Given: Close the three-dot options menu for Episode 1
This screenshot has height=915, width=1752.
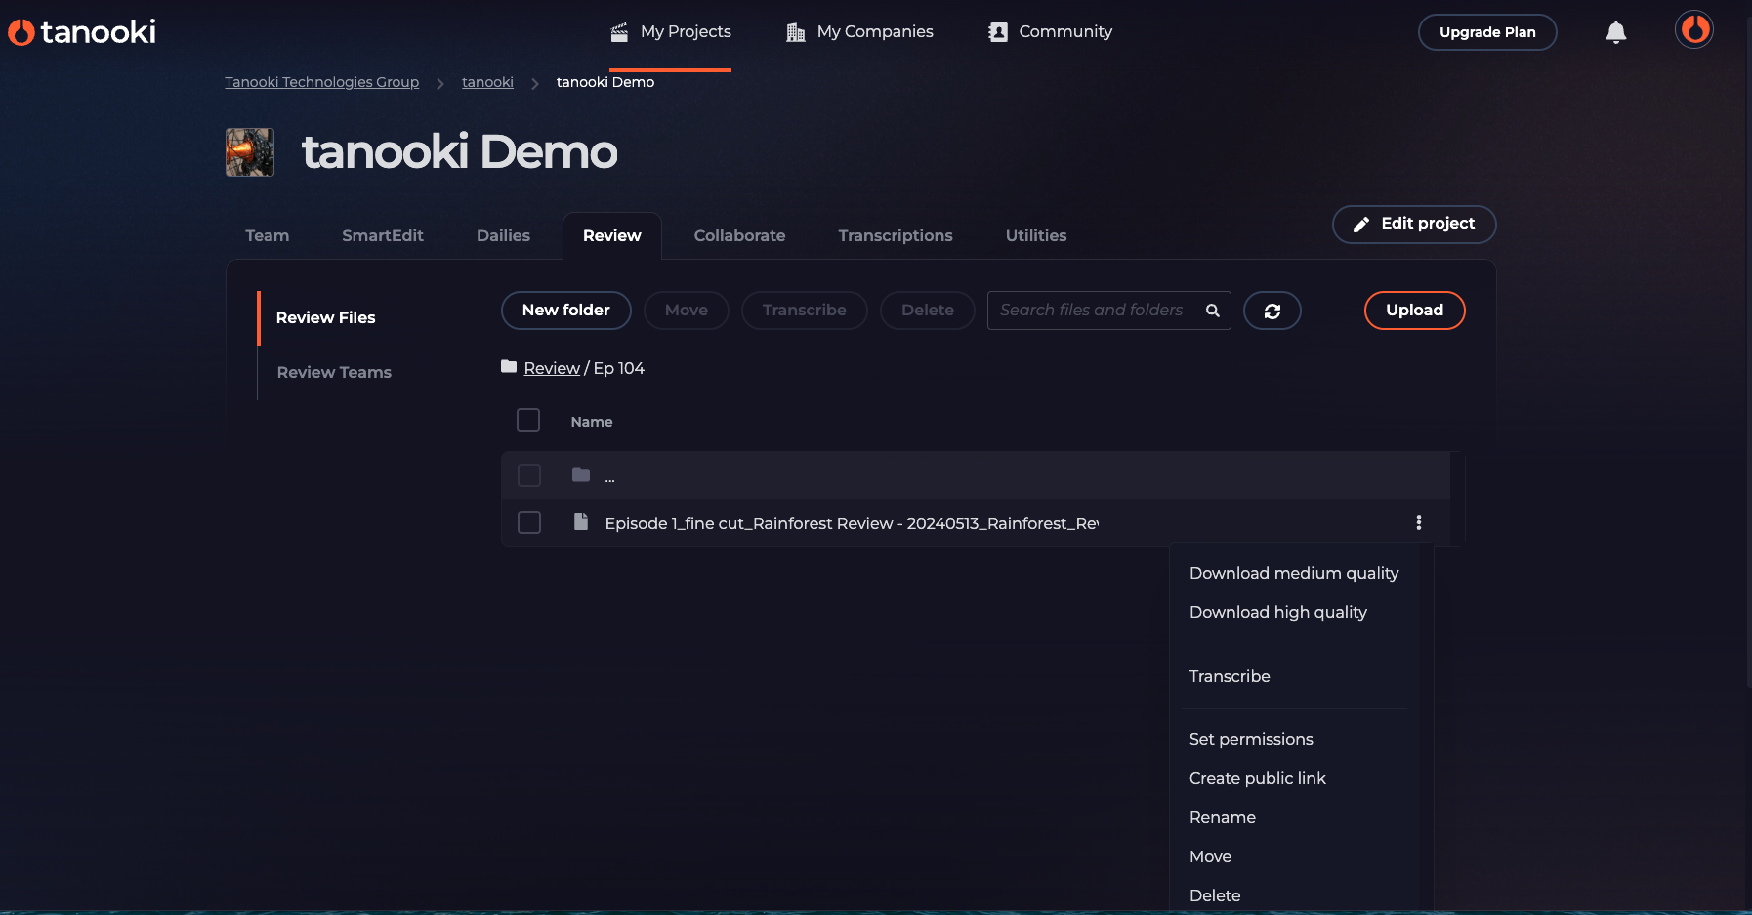Looking at the screenshot, I should click(1418, 522).
